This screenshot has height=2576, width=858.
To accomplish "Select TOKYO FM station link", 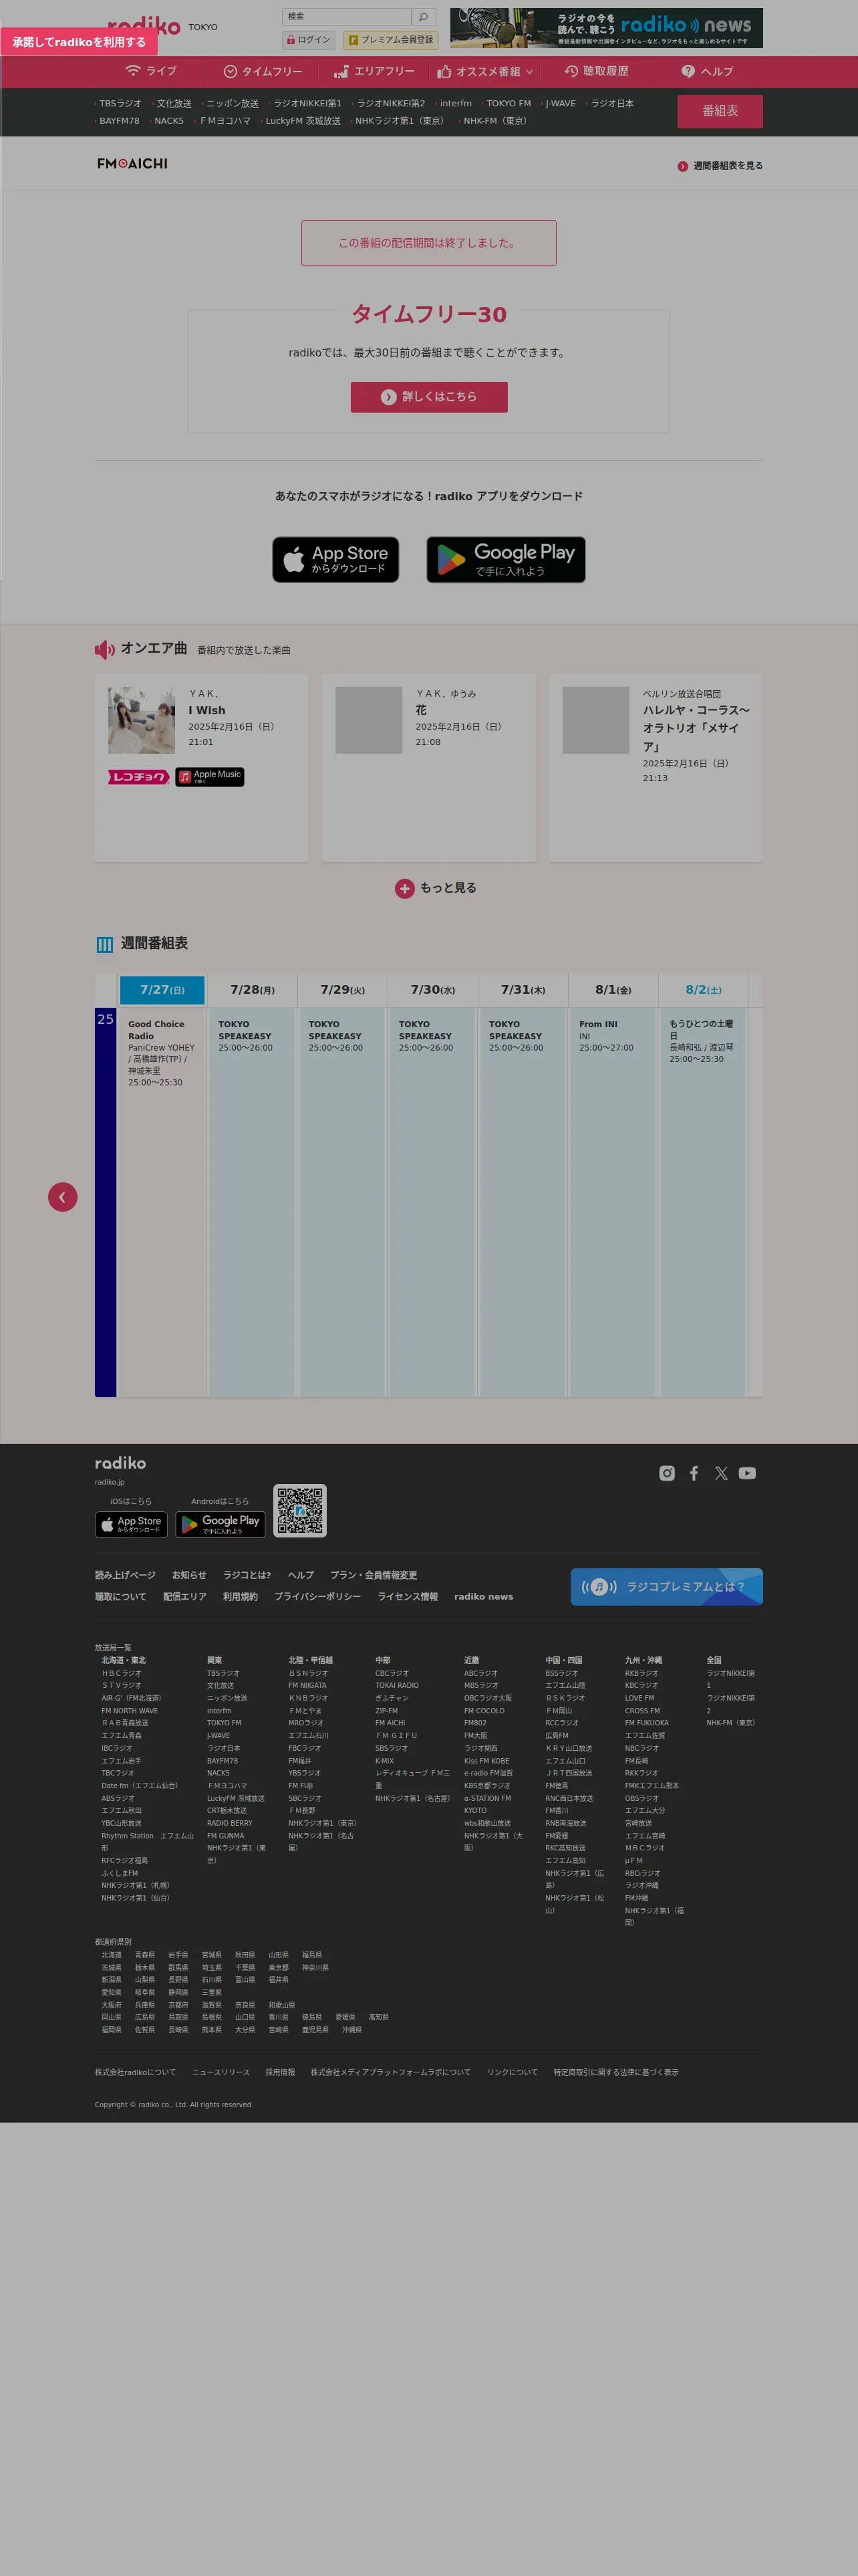I will (x=509, y=104).
